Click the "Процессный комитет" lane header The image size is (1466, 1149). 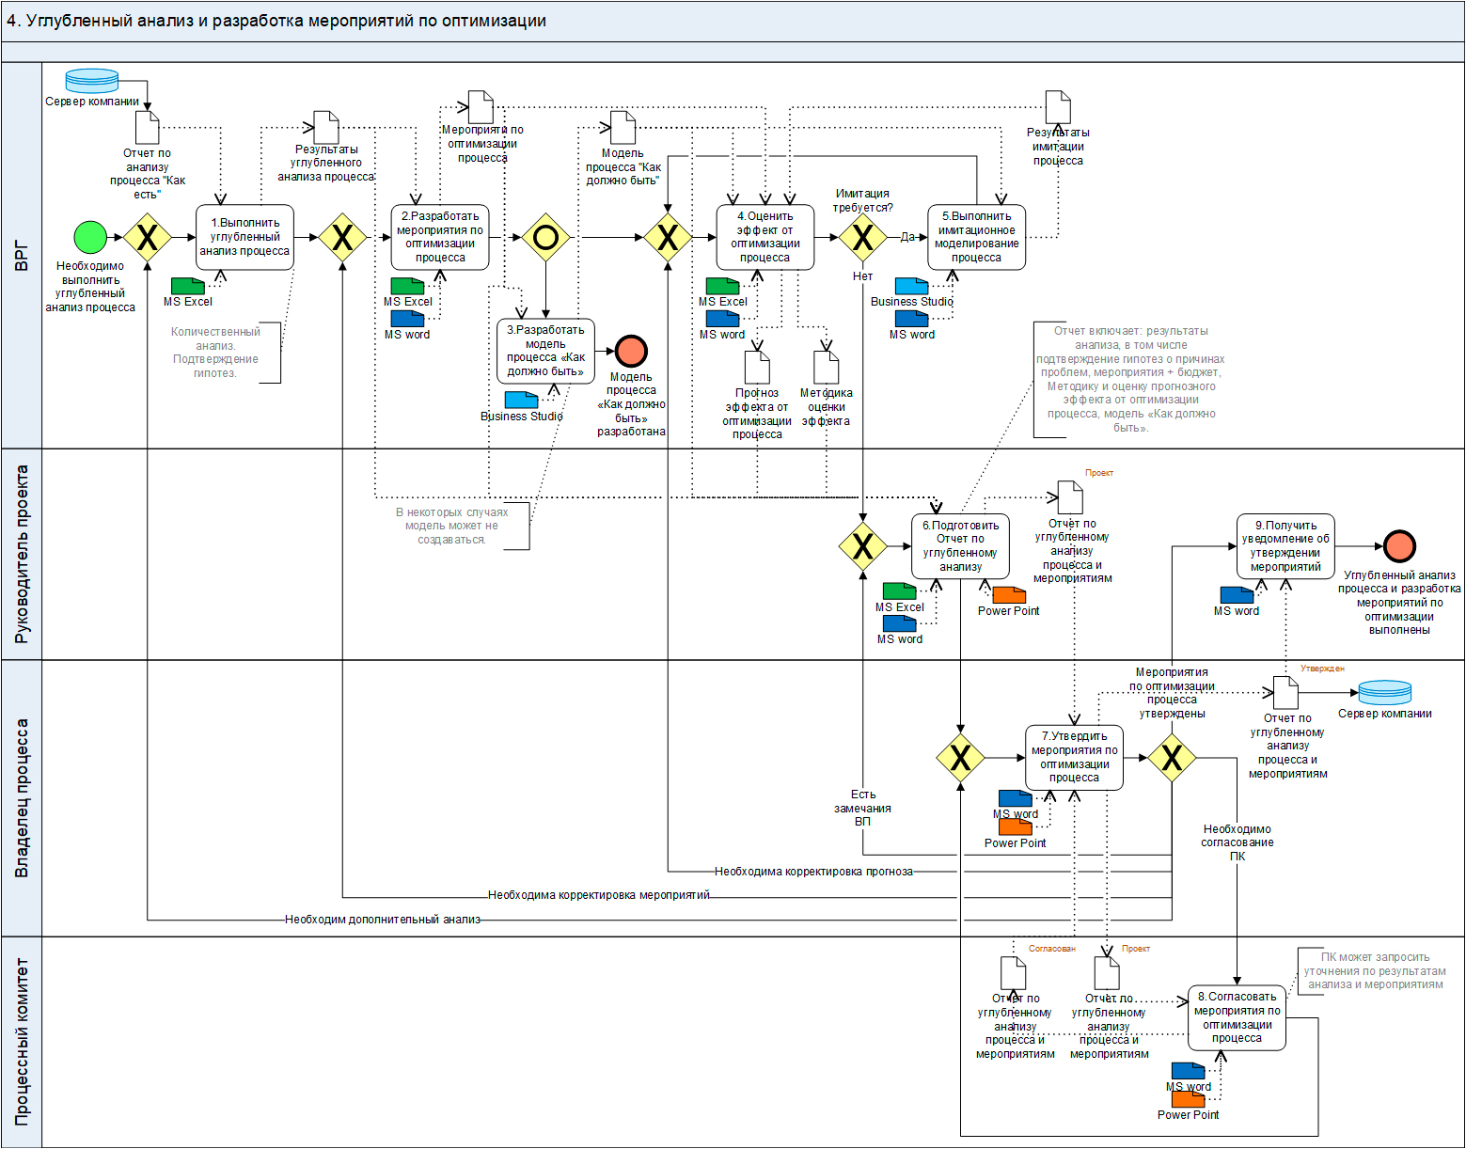(x=22, y=1042)
